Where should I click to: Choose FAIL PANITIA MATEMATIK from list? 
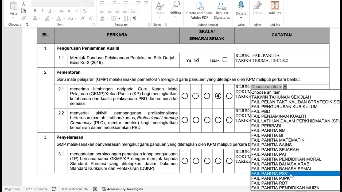coord(296,140)
